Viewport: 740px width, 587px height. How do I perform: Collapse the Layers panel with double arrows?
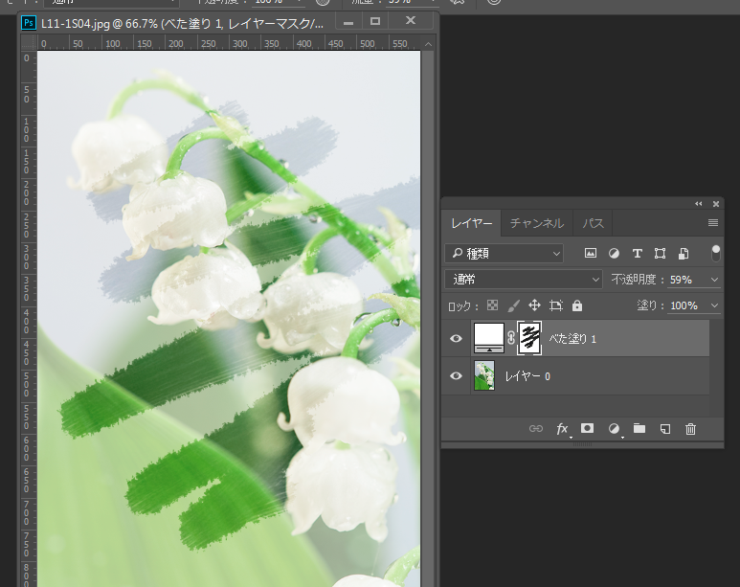click(699, 204)
